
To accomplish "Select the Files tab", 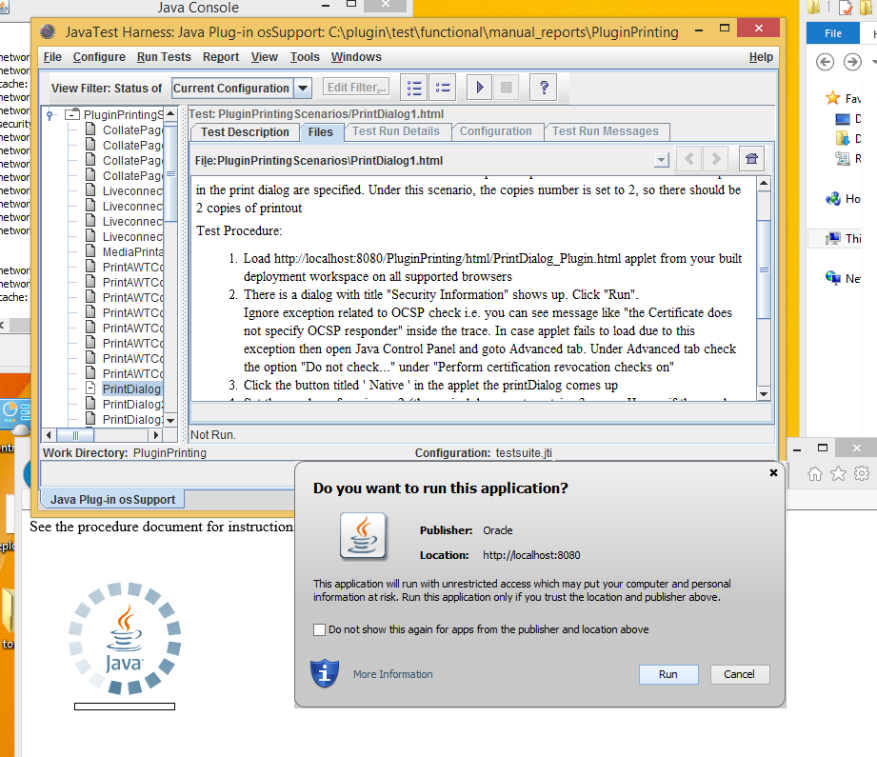I will 321,132.
